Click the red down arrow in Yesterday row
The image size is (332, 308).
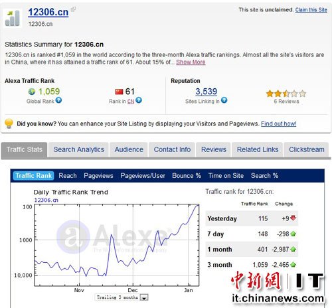tap(293, 218)
